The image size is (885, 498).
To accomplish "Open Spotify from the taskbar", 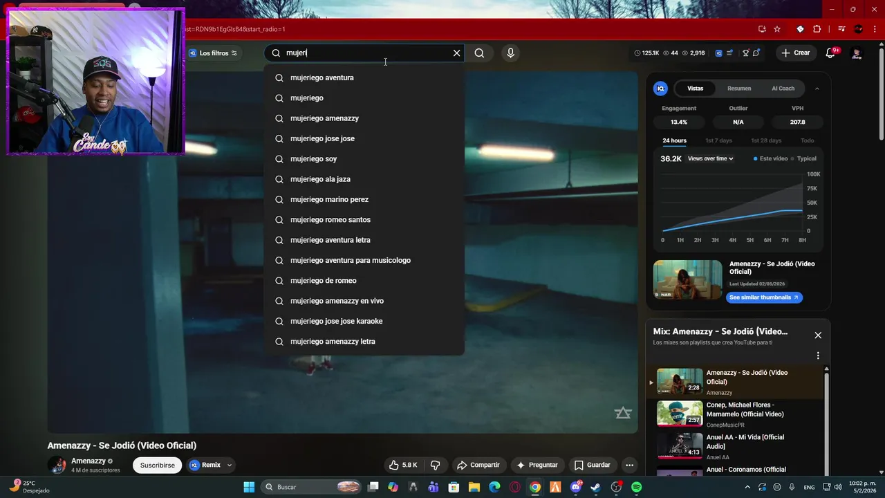I will pos(636,487).
